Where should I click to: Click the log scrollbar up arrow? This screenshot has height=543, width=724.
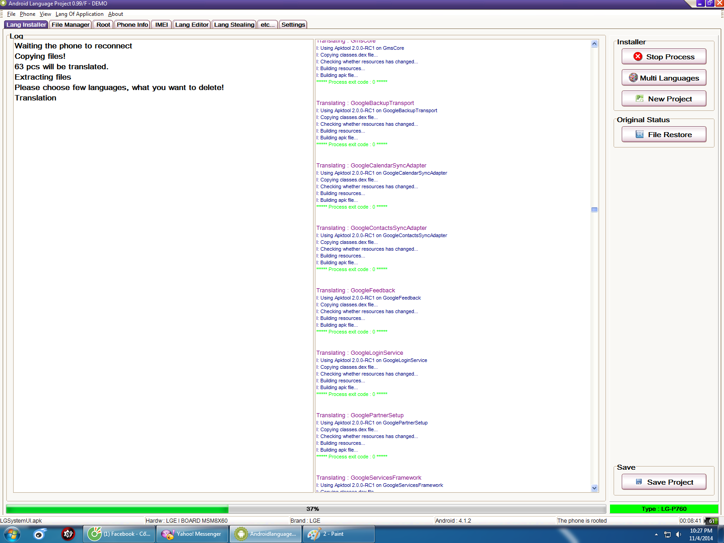[595, 44]
